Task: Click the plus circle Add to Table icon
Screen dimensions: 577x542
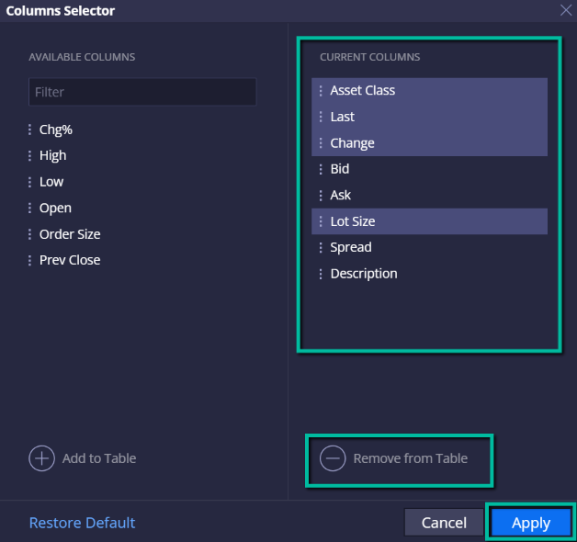Action: tap(41, 458)
